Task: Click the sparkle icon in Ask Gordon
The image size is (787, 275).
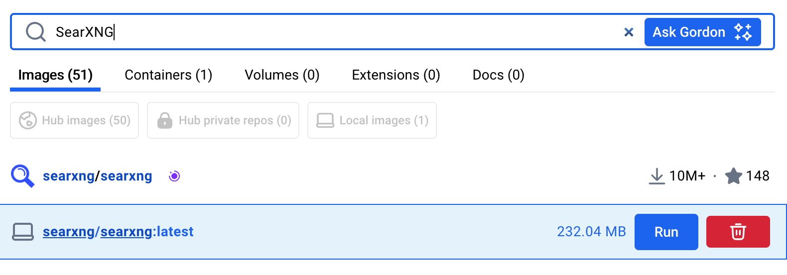Action: [x=743, y=32]
